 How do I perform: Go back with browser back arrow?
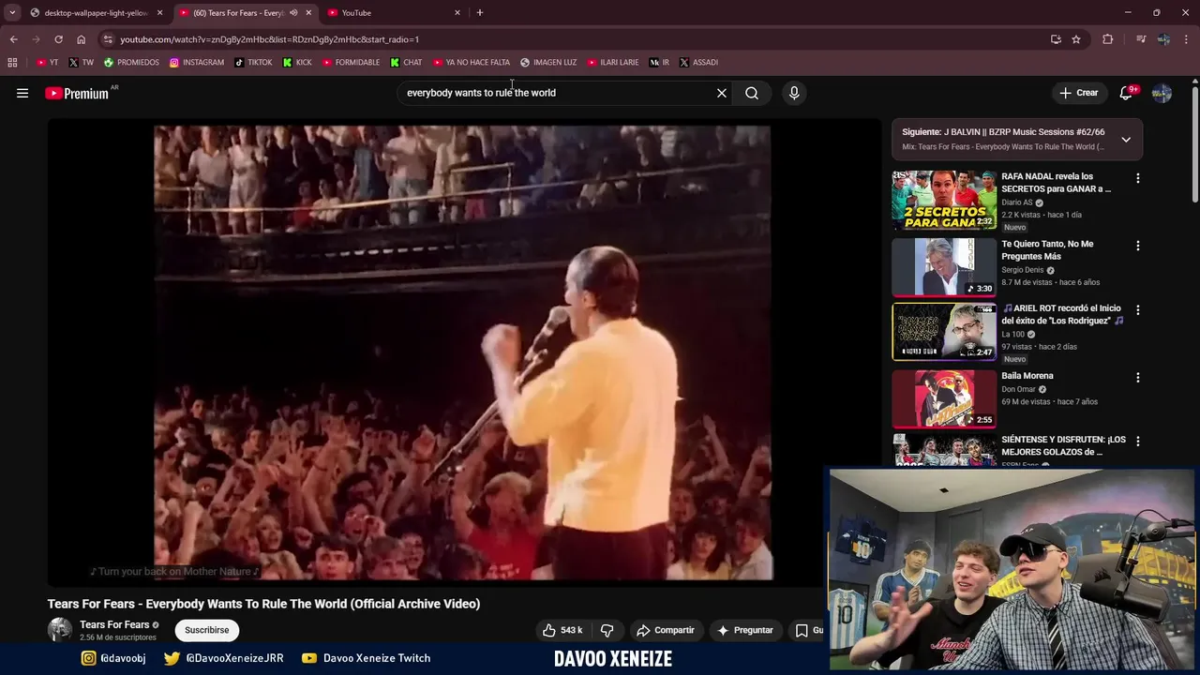pyautogui.click(x=13, y=39)
